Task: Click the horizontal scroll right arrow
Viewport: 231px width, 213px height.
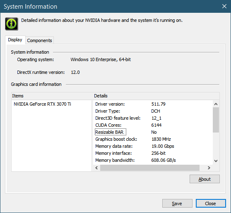Action: 209,168
